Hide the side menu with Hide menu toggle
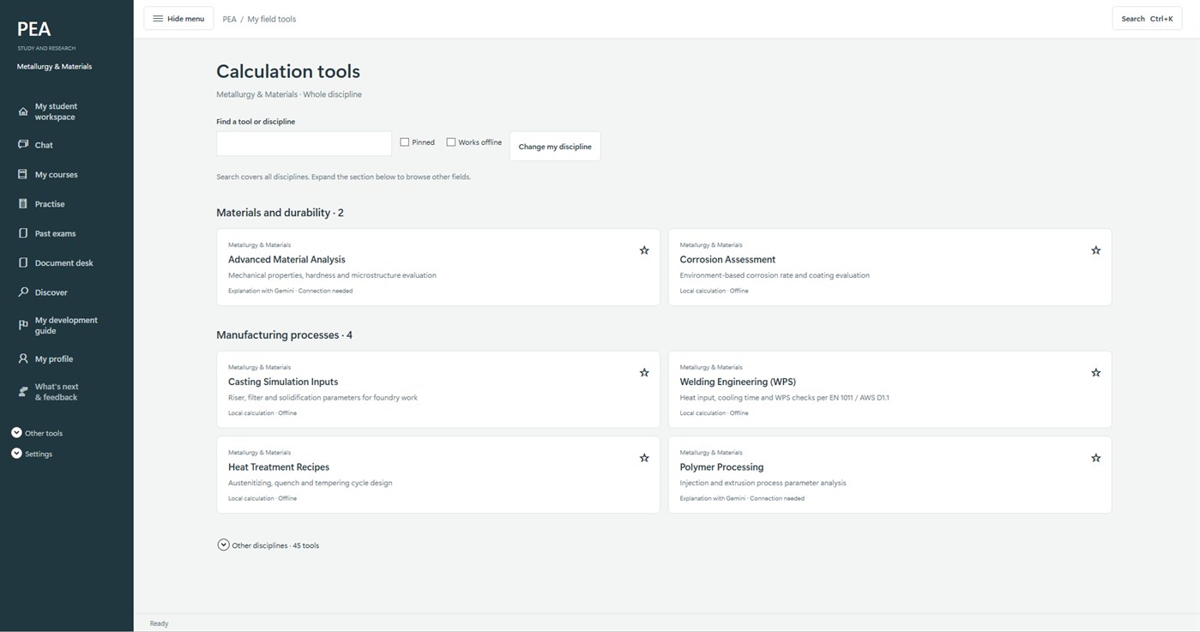 [178, 19]
